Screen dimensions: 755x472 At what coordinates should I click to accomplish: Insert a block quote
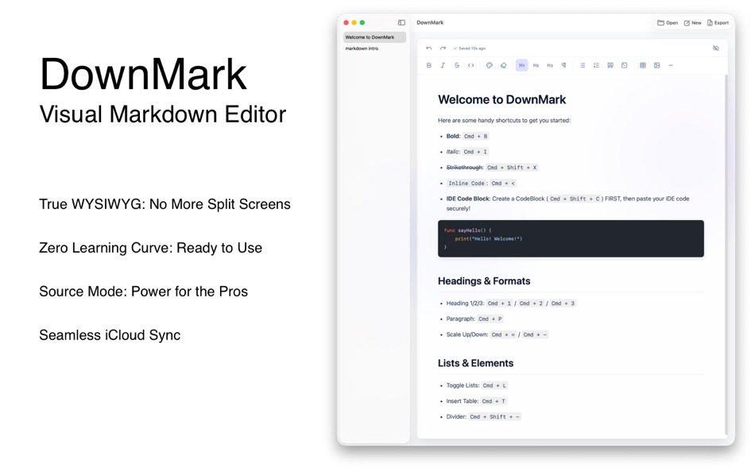coord(610,65)
